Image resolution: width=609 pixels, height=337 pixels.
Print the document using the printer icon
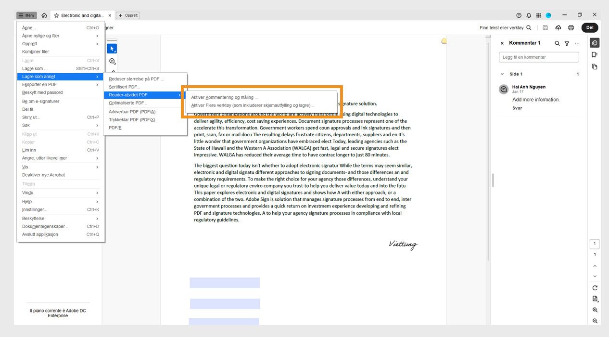(x=571, y=27)
